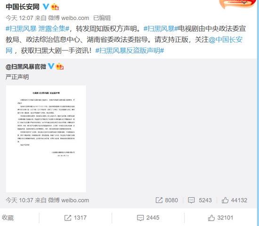
Task: Expand dropdown chevron in top-right corner
Action: point(244,2)
